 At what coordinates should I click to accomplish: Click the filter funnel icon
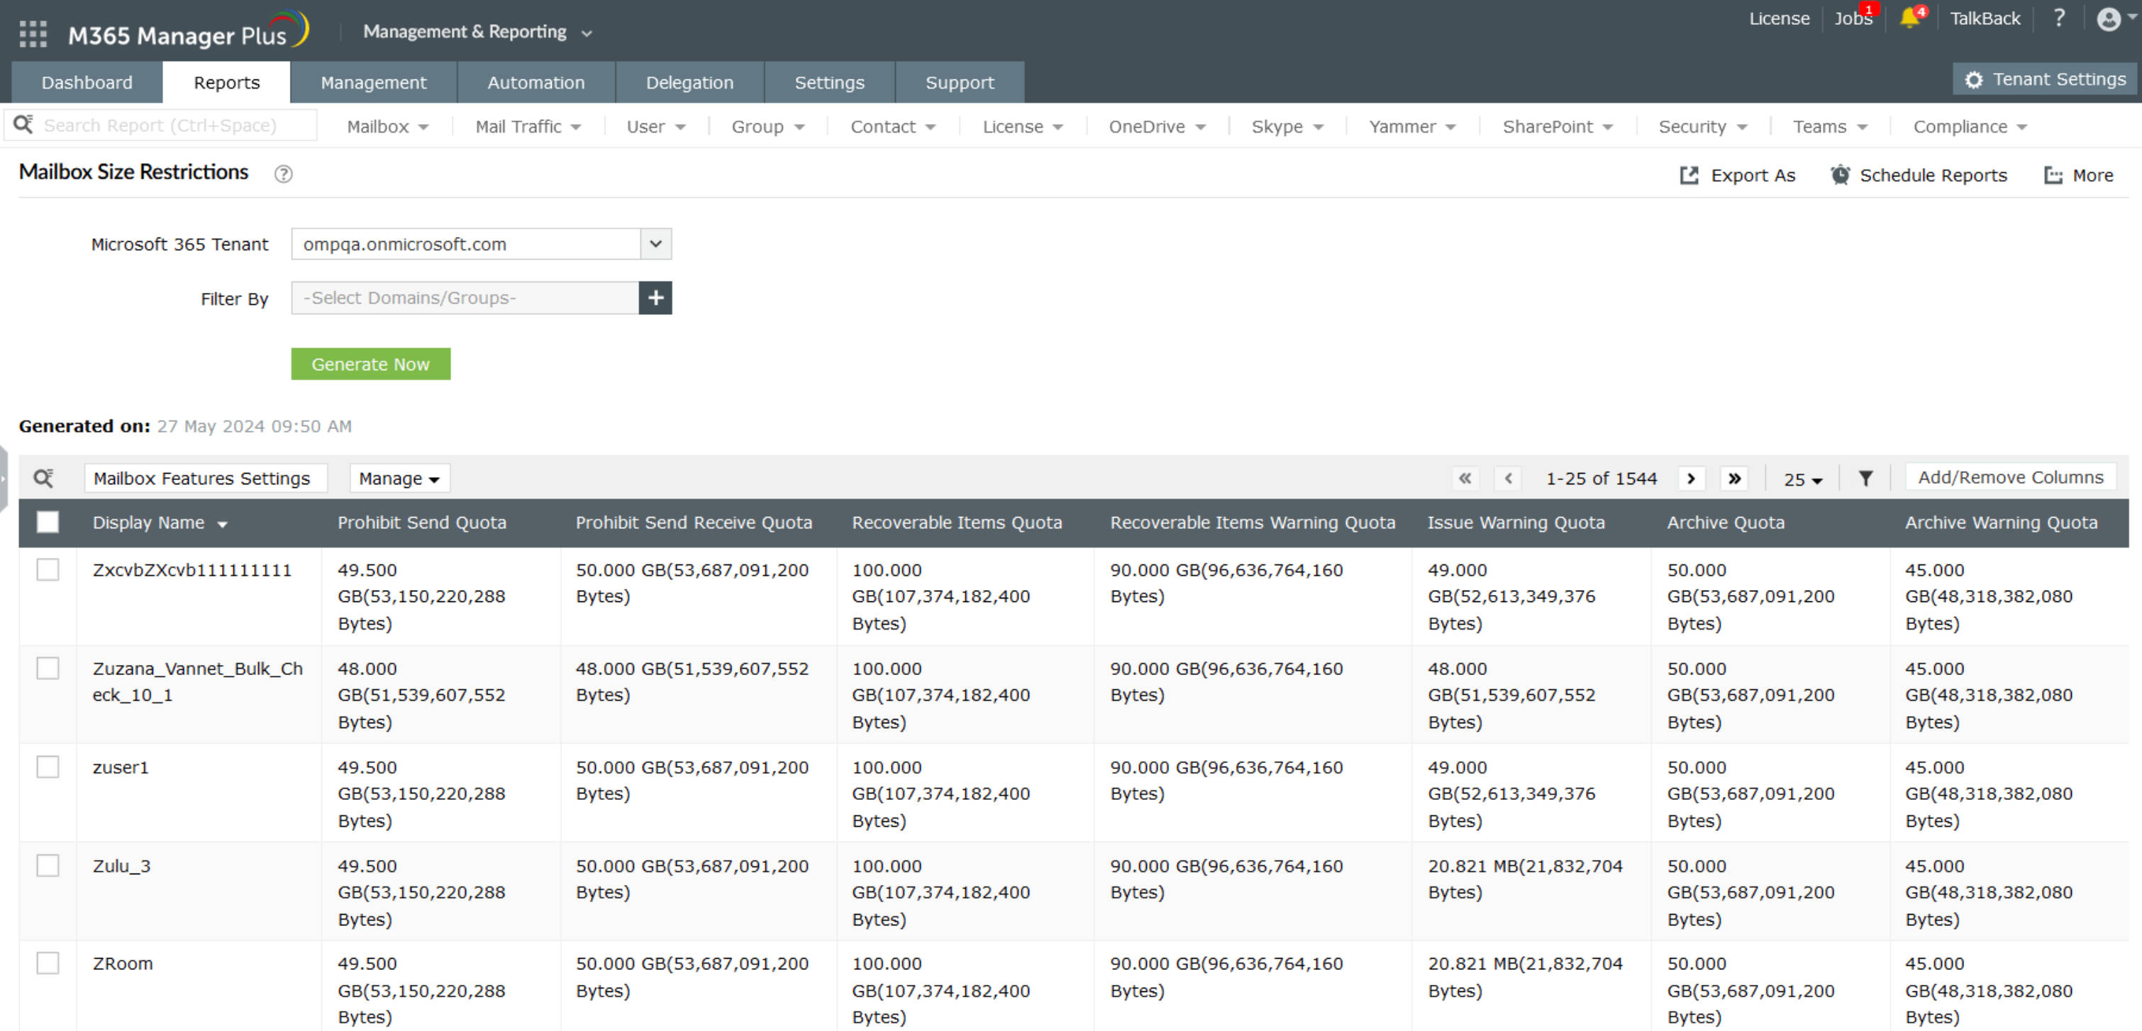point(1865,478)
